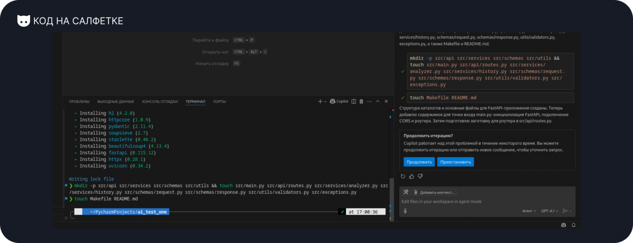Open the new terminal profile dropdown arrow
The image size is (633, 243).
[x=325, y=101]
